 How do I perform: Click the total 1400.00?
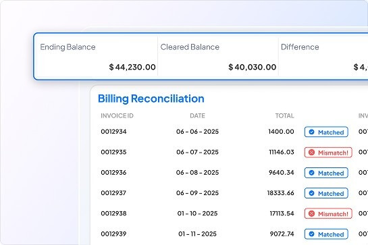tap(281, 132)
